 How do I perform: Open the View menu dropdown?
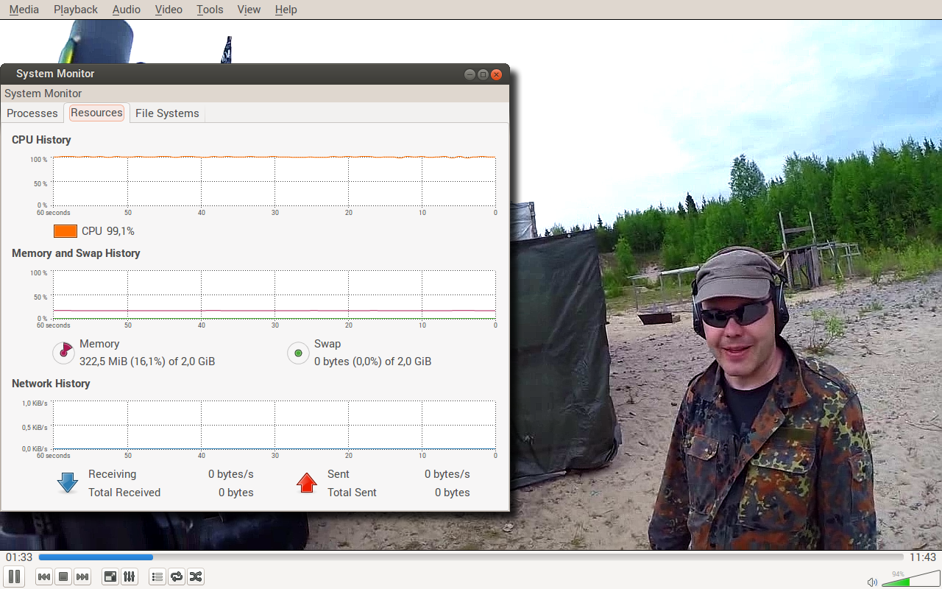click(x=249, y=10)
